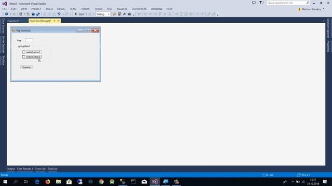Open the FILE menu
The image size is (332, 186).
pos(5,9)
